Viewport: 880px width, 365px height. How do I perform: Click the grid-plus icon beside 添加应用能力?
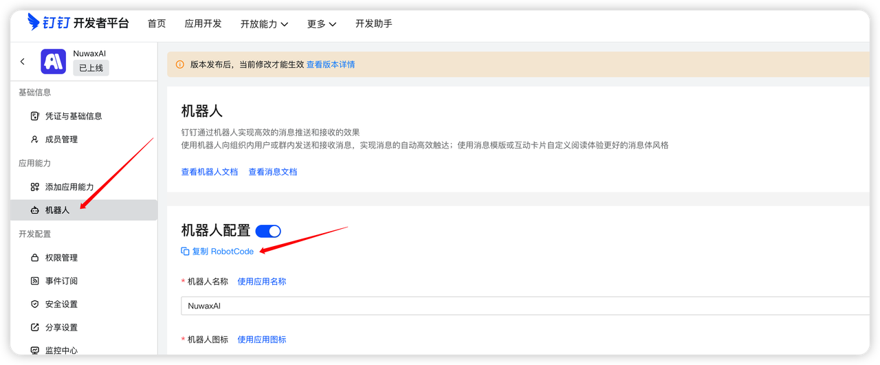pos(35,187)
